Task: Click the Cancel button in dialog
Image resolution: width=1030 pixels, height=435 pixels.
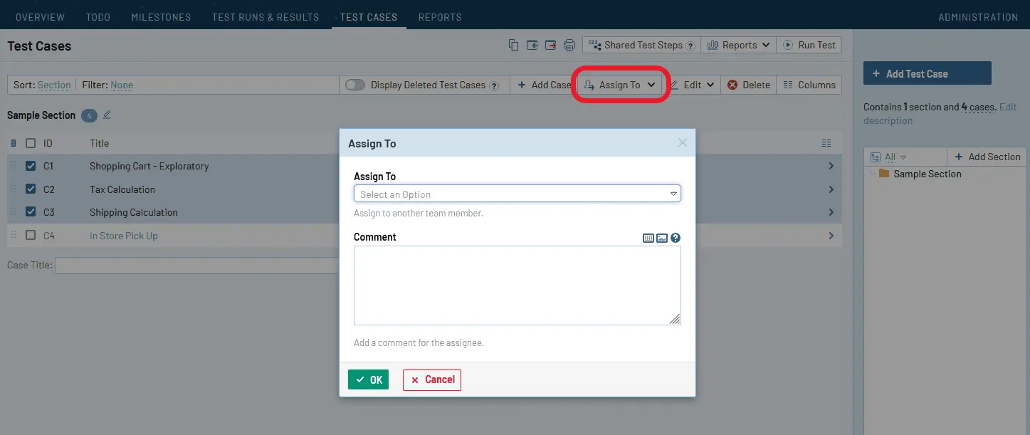Action: coord(432,379)
